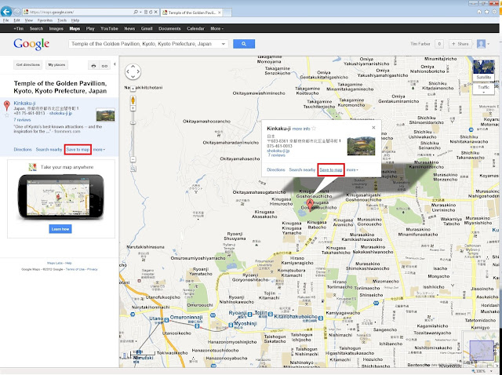Star Kinkaku-ji in the info bubble
Image resolution: width=502 pixels, height=375 pixels.
pos(314,129)
